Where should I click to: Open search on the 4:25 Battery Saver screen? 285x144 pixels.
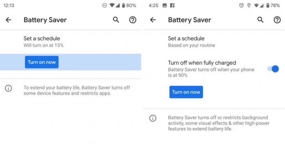coord(260,20)
